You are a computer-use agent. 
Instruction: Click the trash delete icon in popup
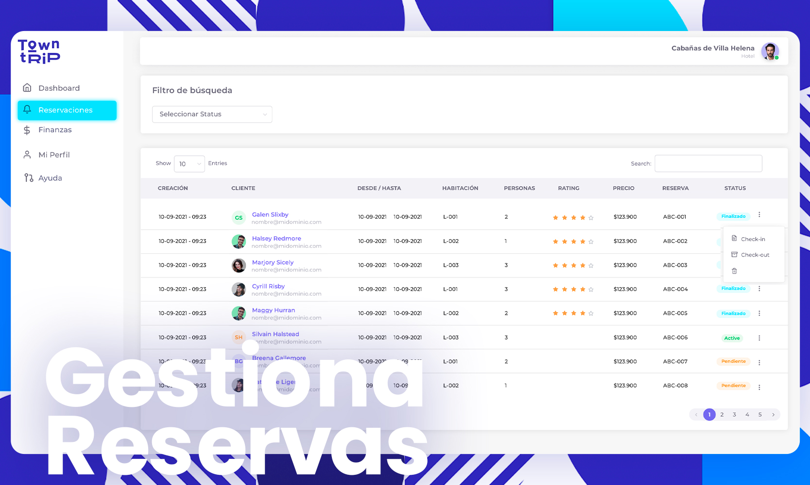(734, 271)
